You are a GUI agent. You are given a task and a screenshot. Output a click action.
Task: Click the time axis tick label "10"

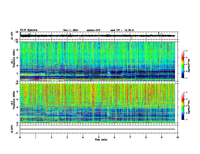178,137
